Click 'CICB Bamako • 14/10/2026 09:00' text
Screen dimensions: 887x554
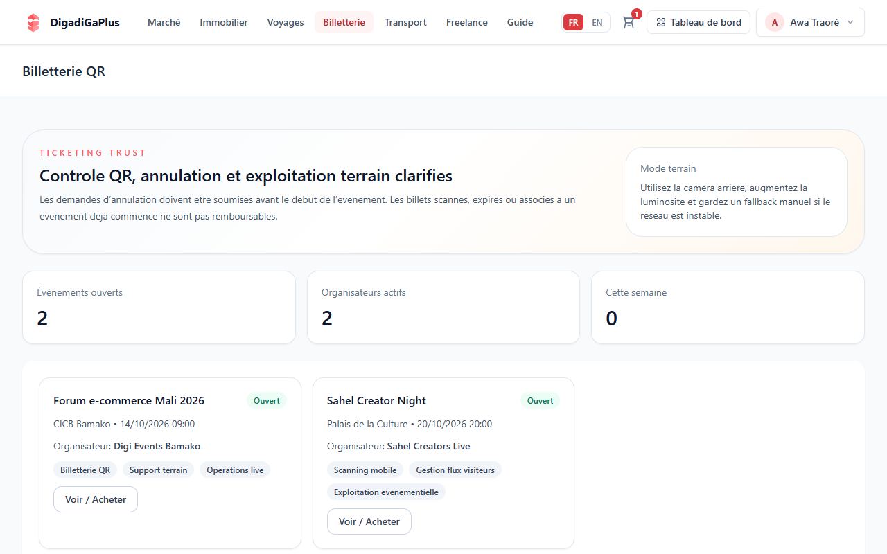[x=124, y=424]
